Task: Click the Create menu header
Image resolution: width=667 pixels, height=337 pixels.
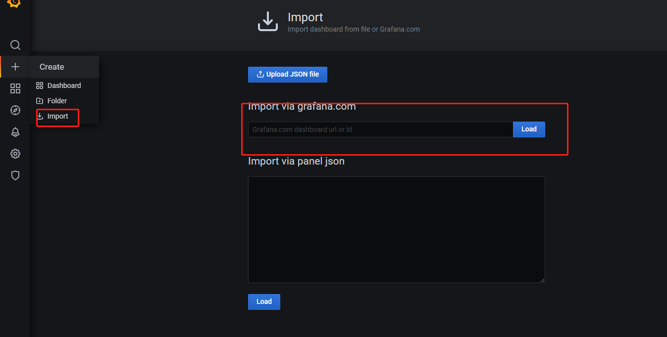Action: pos(64,67)
